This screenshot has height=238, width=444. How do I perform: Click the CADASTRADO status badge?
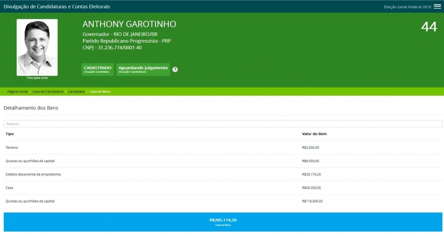97,69
